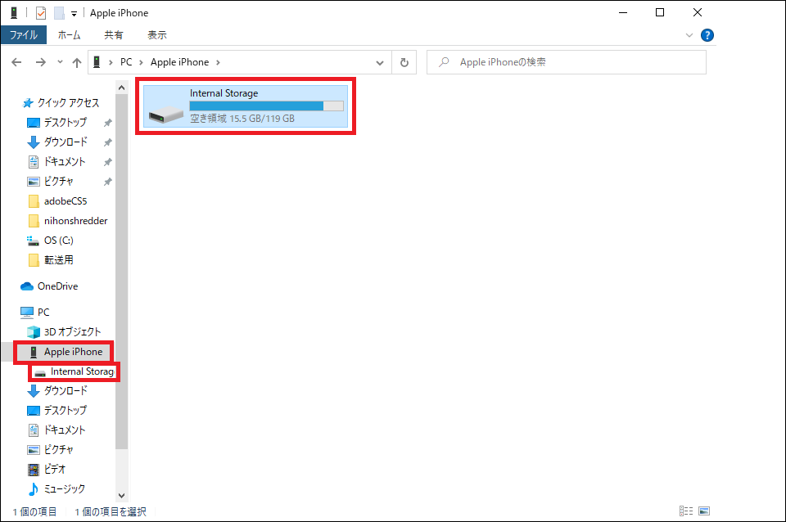
Task: Open the address bar history dropdown
Action: [380, 63]
